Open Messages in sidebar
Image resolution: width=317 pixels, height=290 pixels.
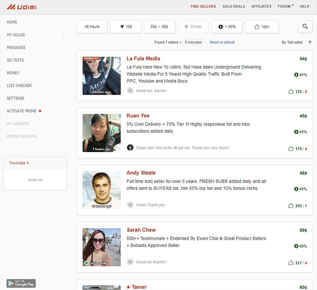[x=16, y=48]
